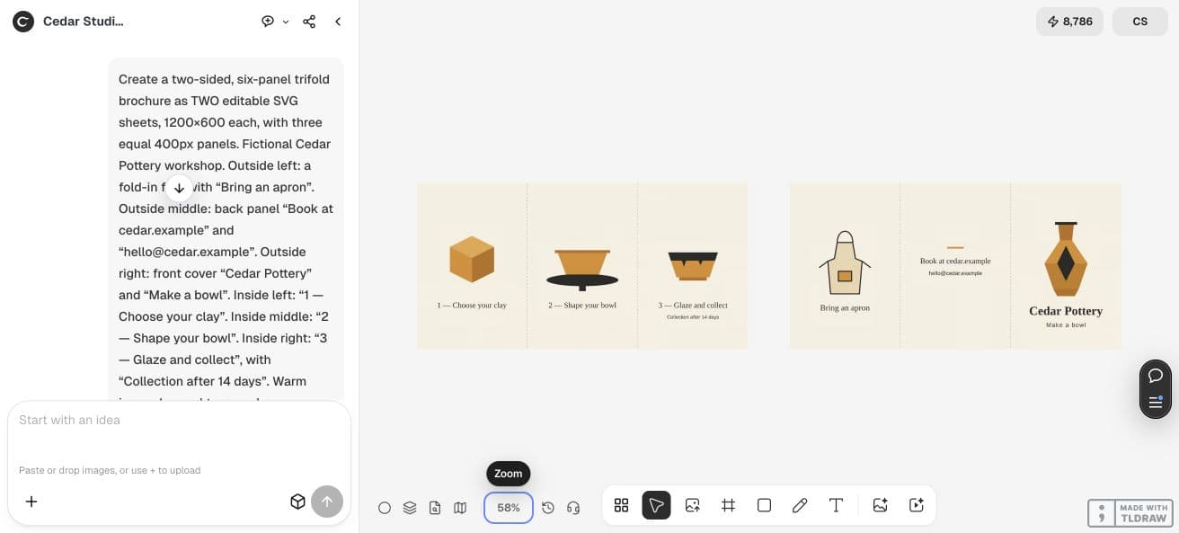Click 'Book at cedar.example' text on canvas
Screen dimensions: 1179x533
point(955,262)
